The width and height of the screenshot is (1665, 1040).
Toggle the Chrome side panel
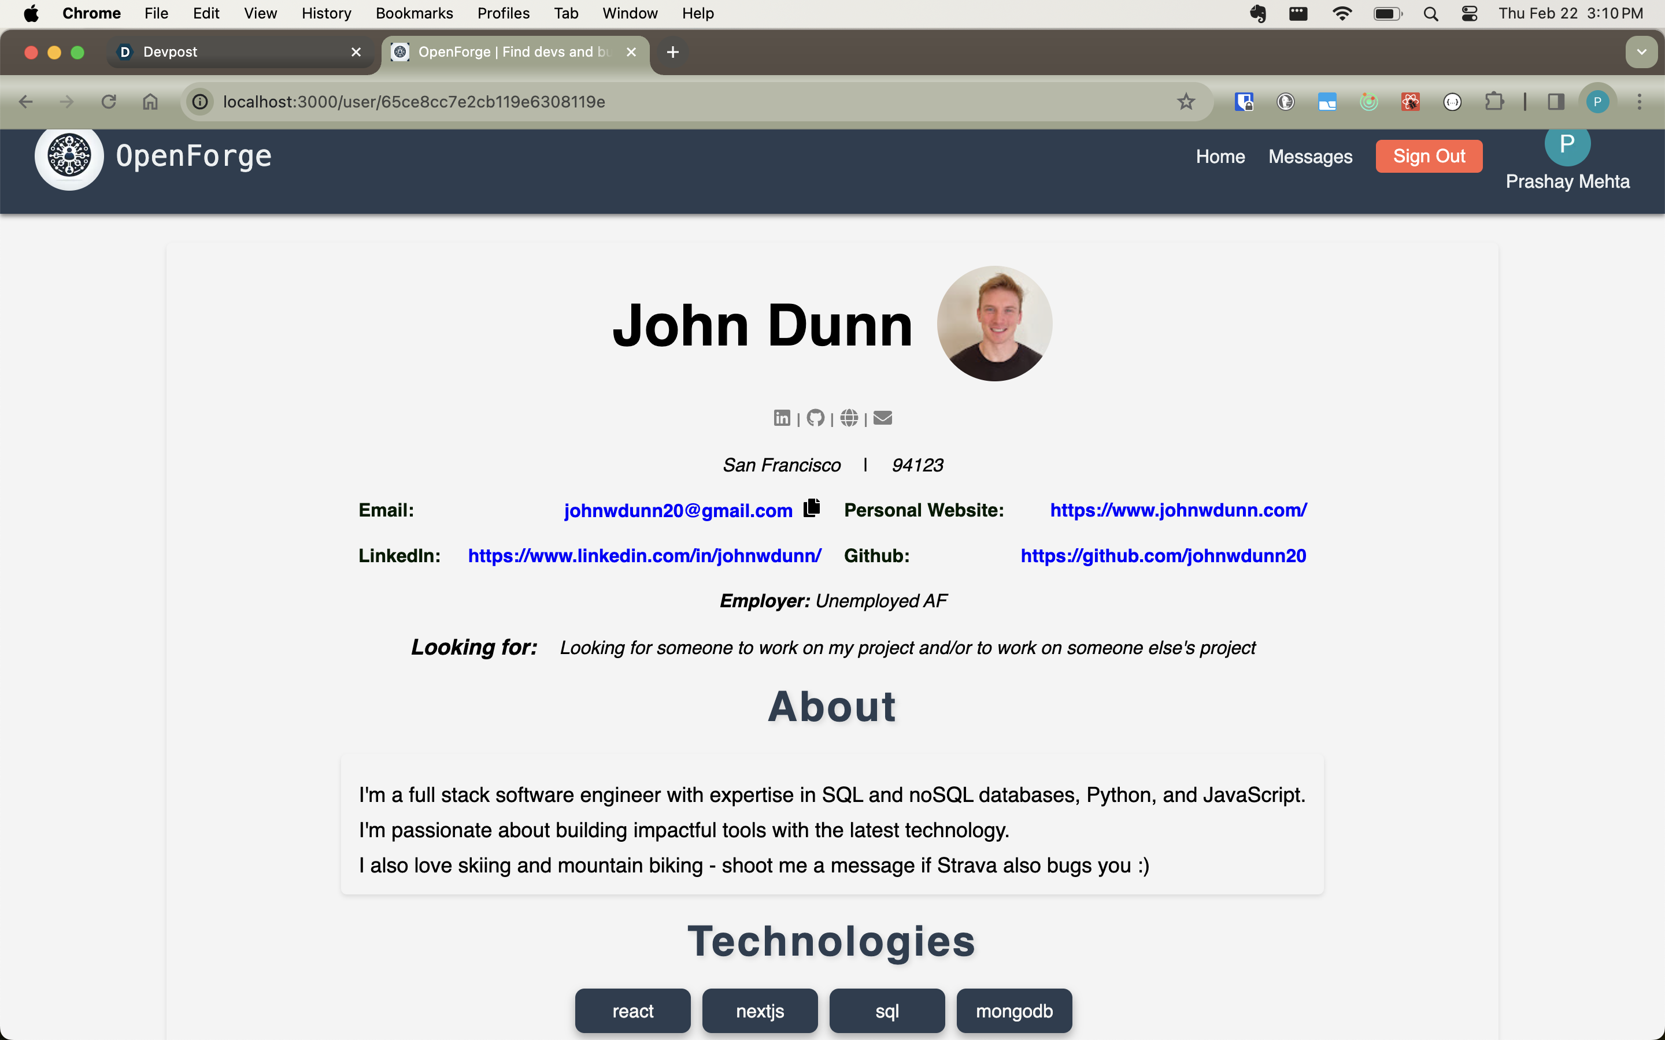point(1556,102)
